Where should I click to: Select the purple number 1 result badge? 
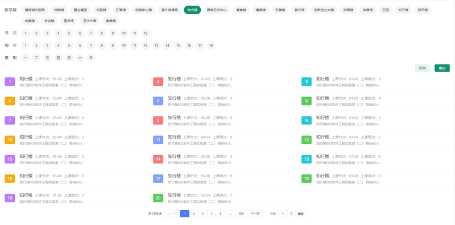(x=10, y=82)
